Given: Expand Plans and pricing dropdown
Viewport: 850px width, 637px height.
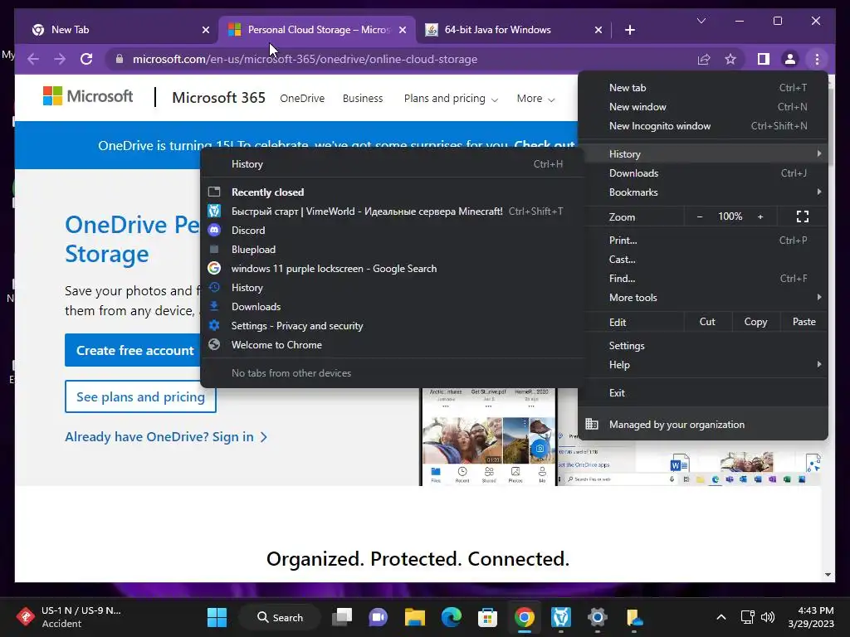Looking at the screenshot, I should [451, 98].
